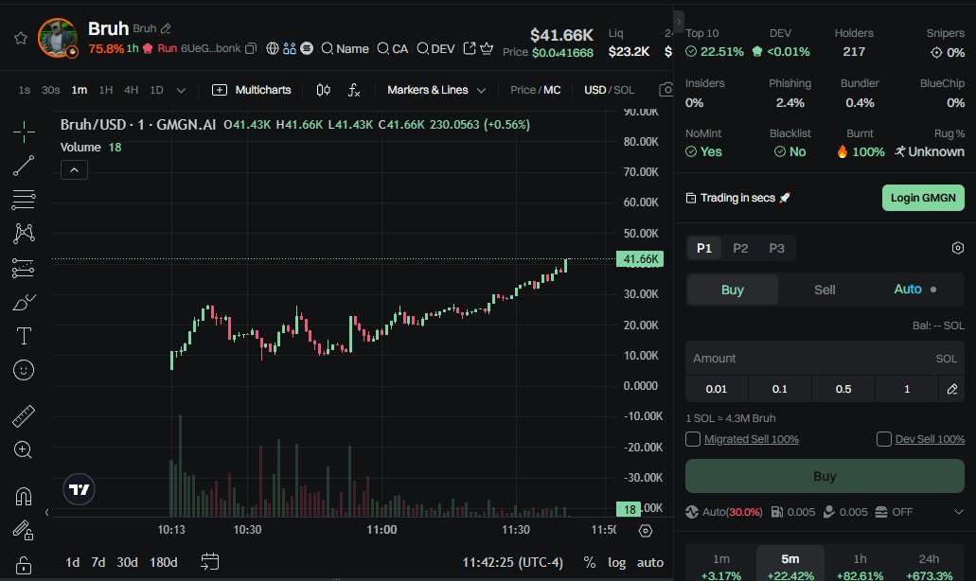Open go-to-date calendar icon
The height and width of the screenshot is (581, 976).
pyautogui.click(x=210, y=562)
